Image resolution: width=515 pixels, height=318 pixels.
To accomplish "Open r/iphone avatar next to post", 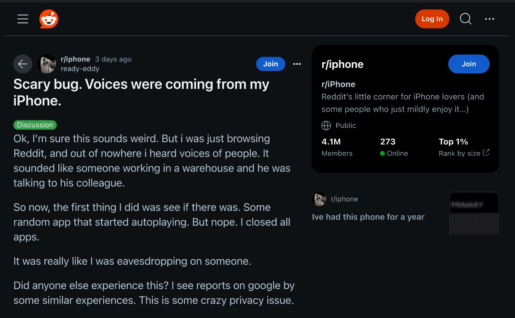I will (x=46, y=64).
